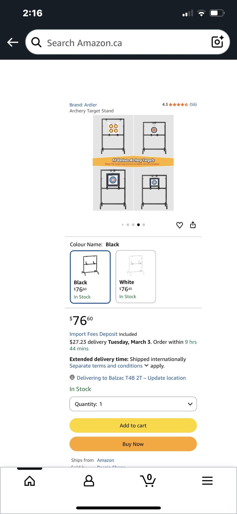Open the Quantity dropdown

tap(133, 404)
